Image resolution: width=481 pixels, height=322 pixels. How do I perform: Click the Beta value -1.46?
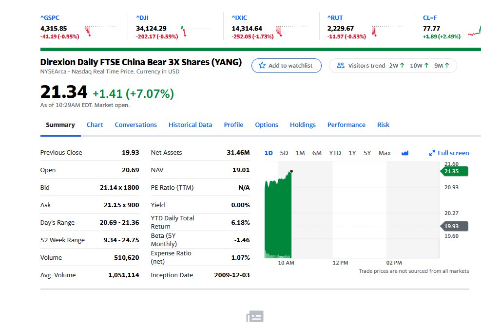tap(242, 240)
